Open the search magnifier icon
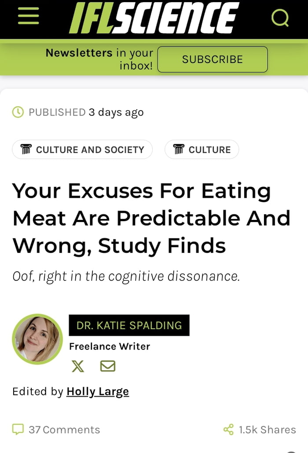Image resolution: width=308 pixels, height=453 pixels. [280, 18]
